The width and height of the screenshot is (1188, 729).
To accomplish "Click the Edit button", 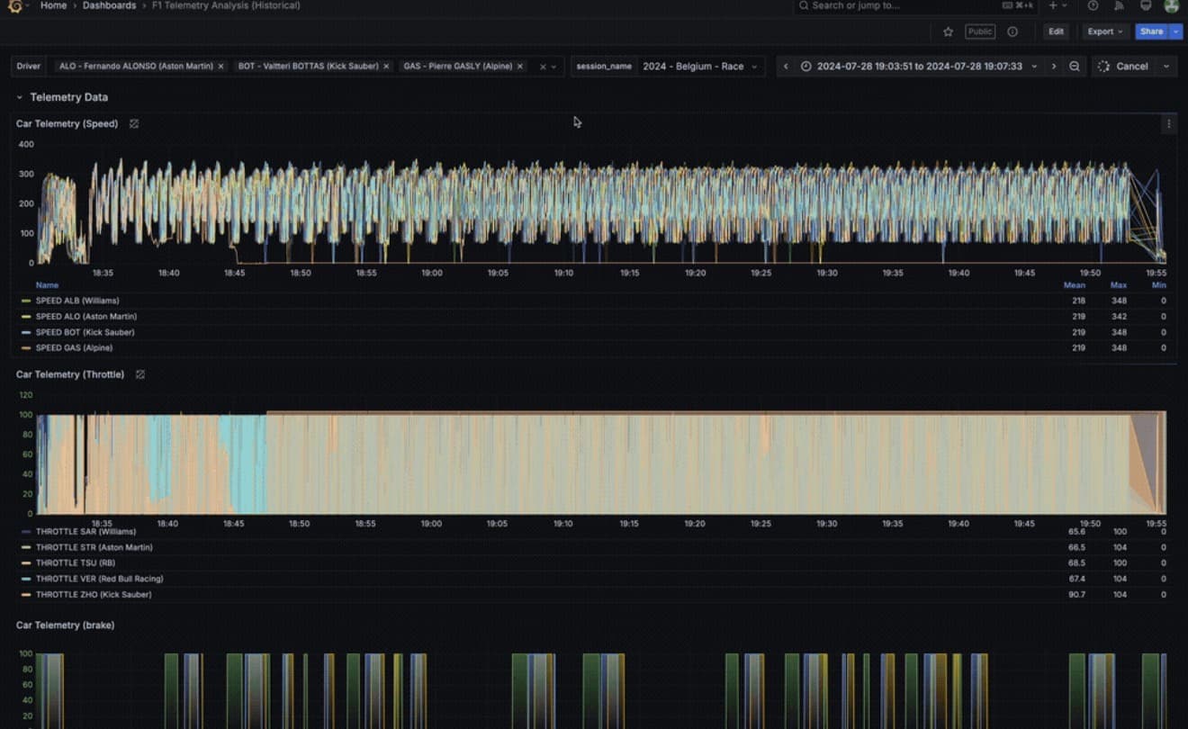I will click(1055, 31).
